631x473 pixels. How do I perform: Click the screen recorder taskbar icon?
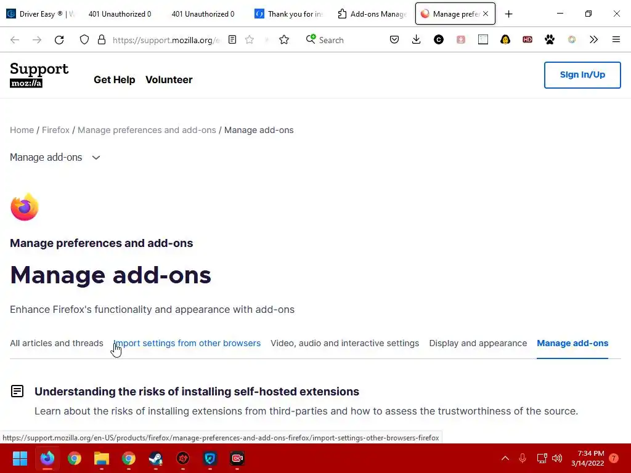pos(237,458)
